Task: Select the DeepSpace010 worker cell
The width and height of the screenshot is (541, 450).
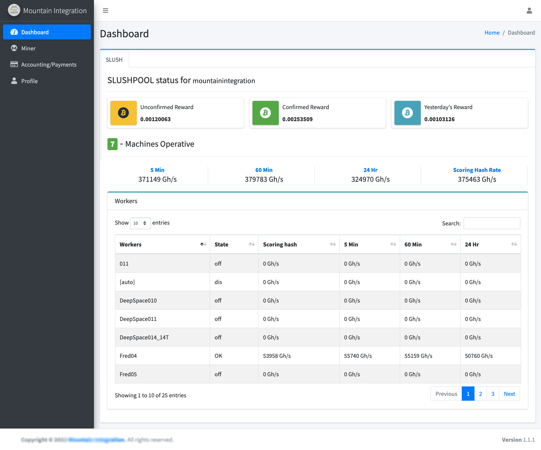Action: click(x=162, y=301)
